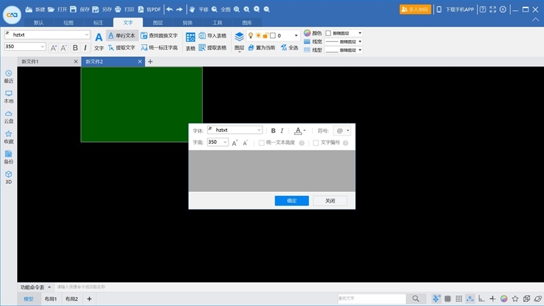This screenshot has height=306, width=544.
Task: Click the 确定 confirm button
Action: [x=292, y=201]
